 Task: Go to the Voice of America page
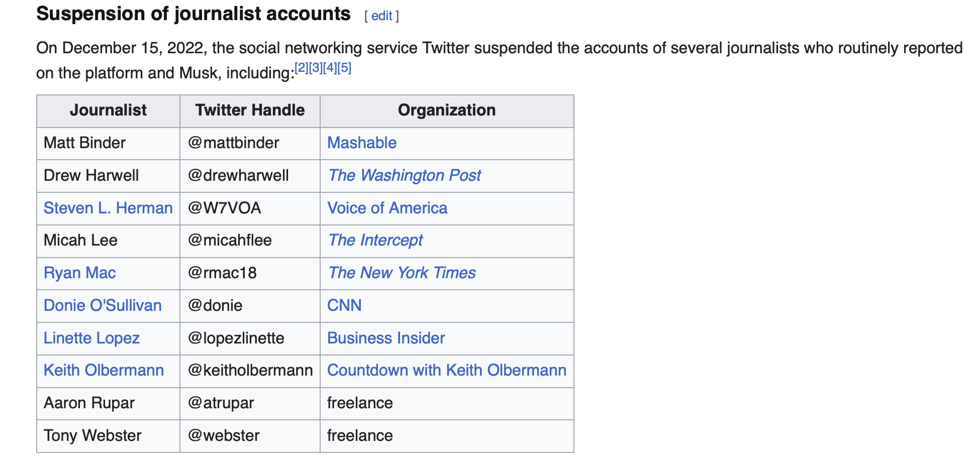point(387,208)
